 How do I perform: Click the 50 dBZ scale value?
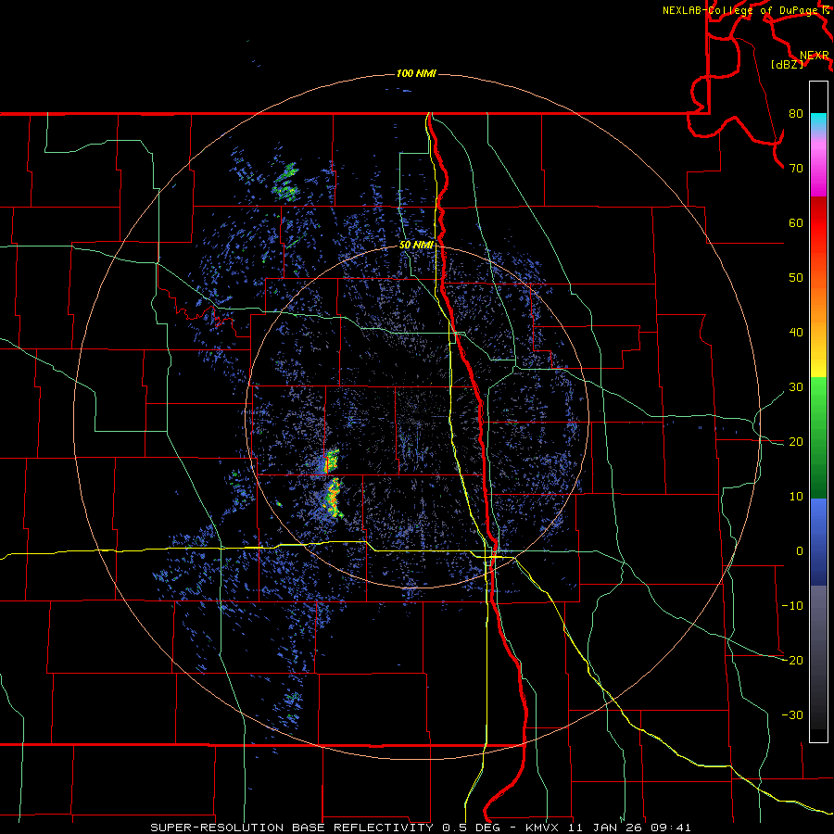pos(796,278)
